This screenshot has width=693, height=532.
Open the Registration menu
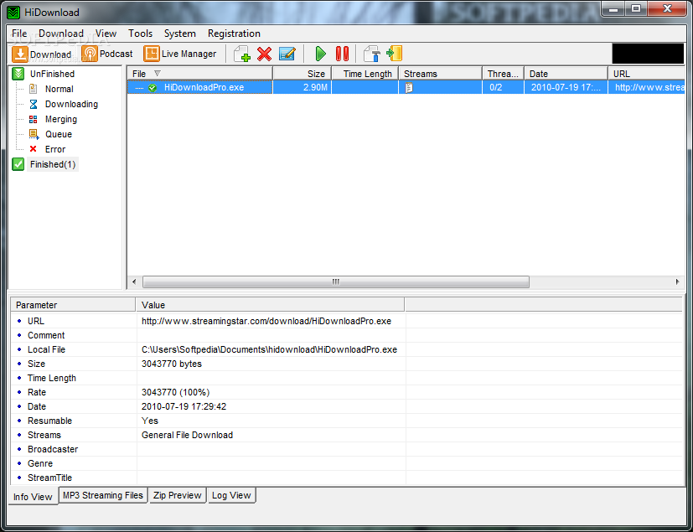234,34
